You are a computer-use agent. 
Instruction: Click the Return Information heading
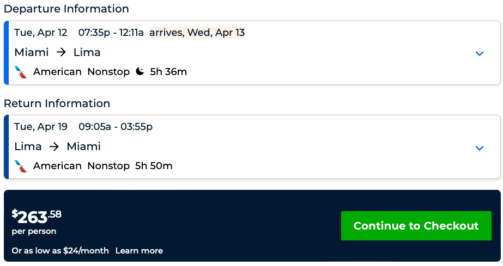pyautogui.click(x=57, y=103)
